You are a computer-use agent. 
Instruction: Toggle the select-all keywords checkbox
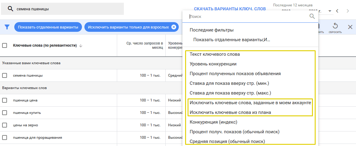tap(5, 45)
